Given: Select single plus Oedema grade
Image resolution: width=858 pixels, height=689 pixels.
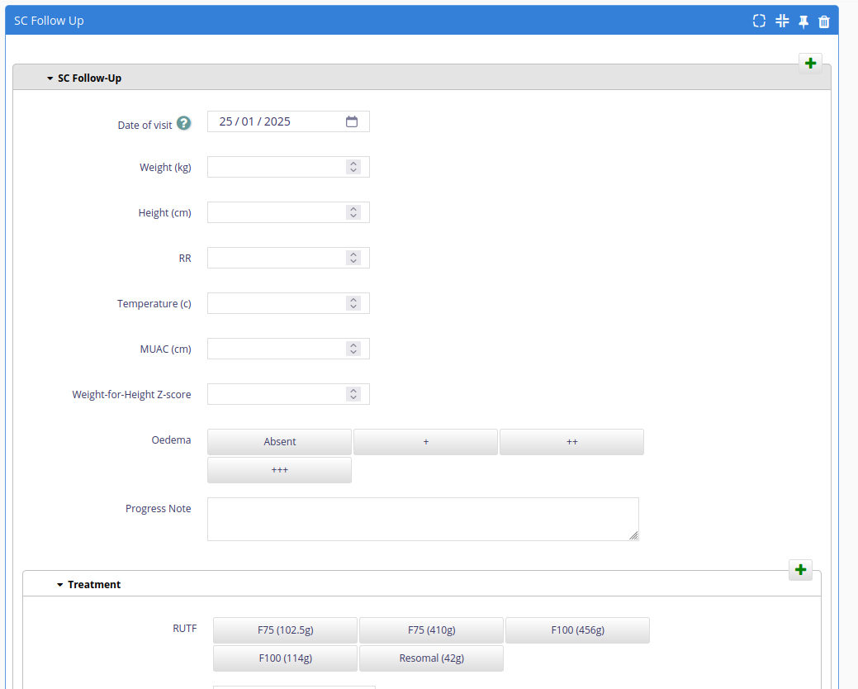Looking at the screenshot, I should (426, 442).
